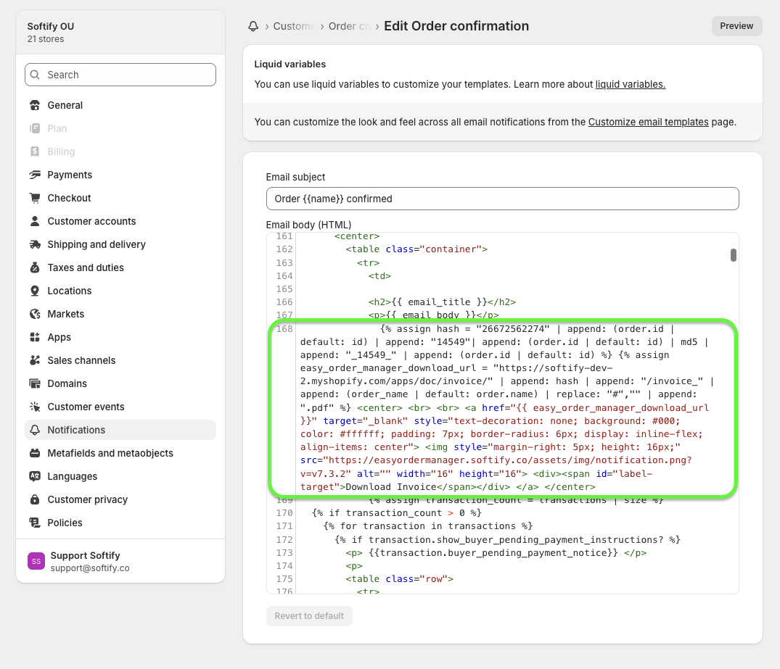This screenshot has width=780, height=669.
Task: Click the settings Search field
Action: [x=120, y=75]
